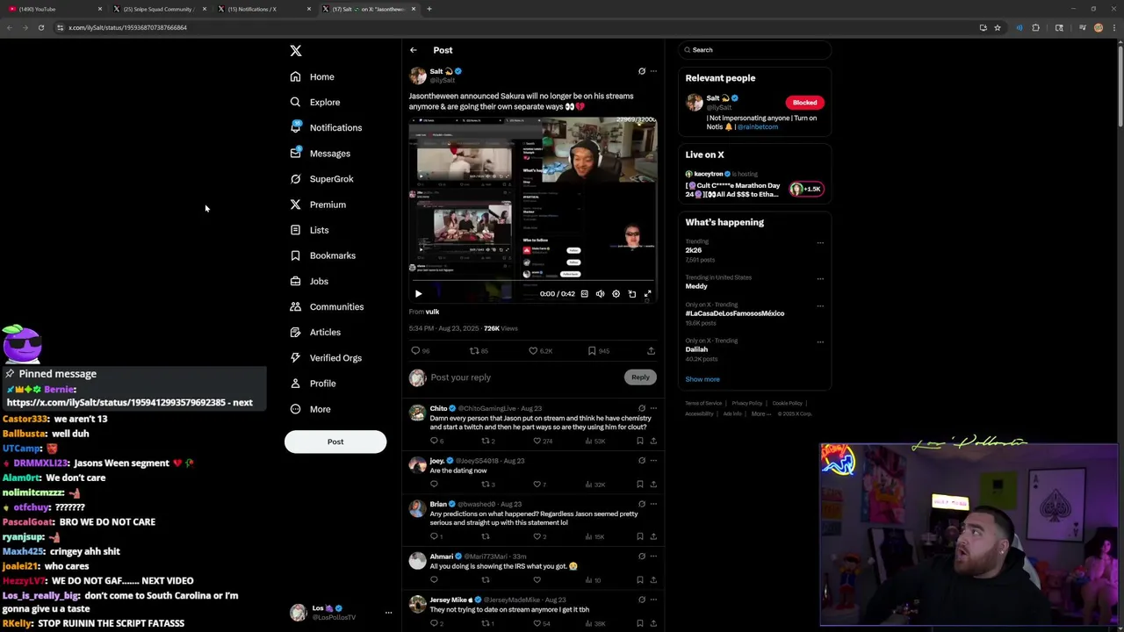Image resolution: width=1124 pixels, height=632 pixels.
Task: Repost the main post (85 reposts)
Action: coord(479,351)
